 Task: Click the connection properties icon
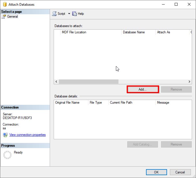coord(5,135)
